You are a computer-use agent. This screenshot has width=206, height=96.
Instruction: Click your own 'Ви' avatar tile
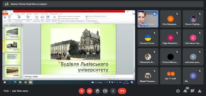[x=193, y=76]
